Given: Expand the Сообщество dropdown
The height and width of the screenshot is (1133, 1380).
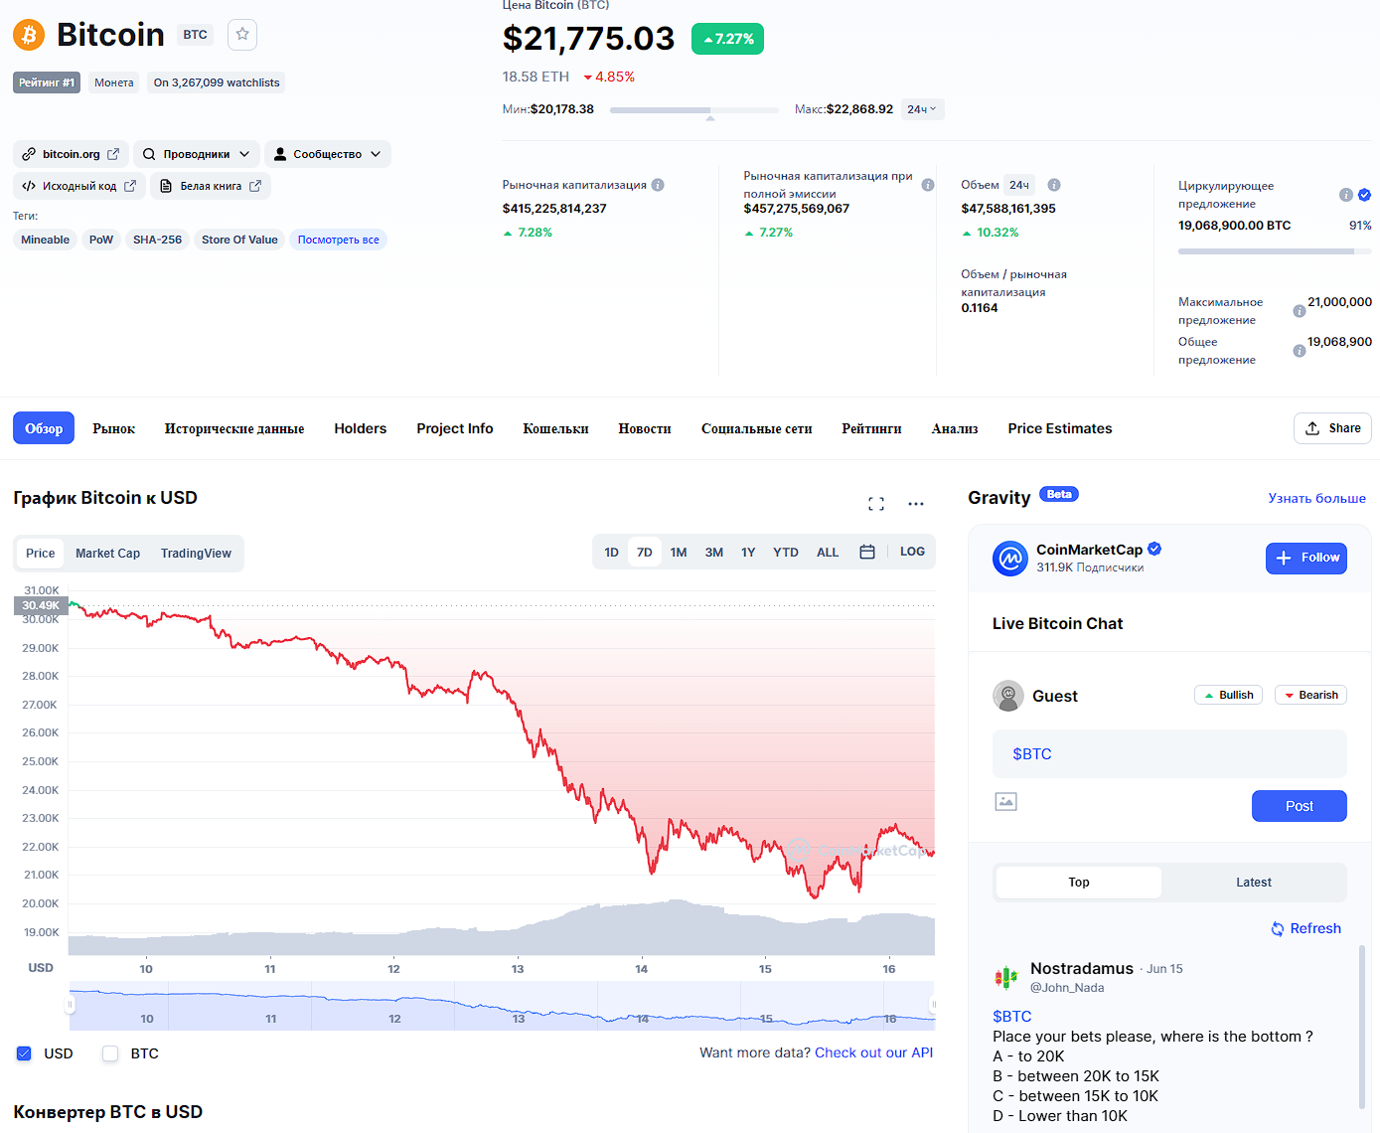Looking at the screenshot, I should [x=327, y=154].
